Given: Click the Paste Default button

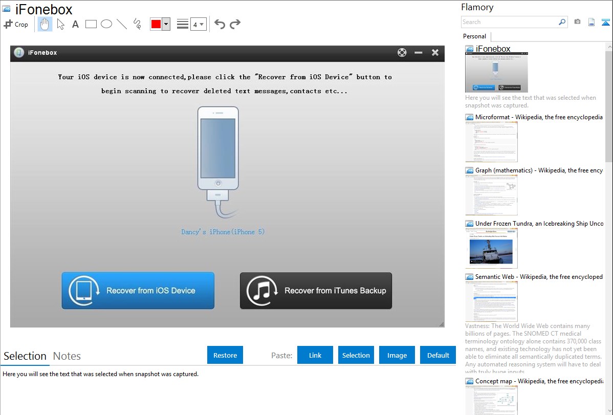Looking at the screenshot, I should [438, 355].
